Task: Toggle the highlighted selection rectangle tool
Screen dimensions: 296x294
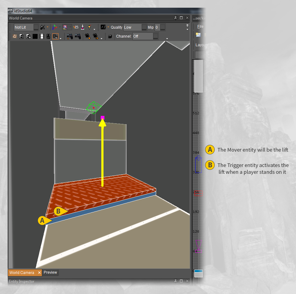Action: [x=55, y=36]
